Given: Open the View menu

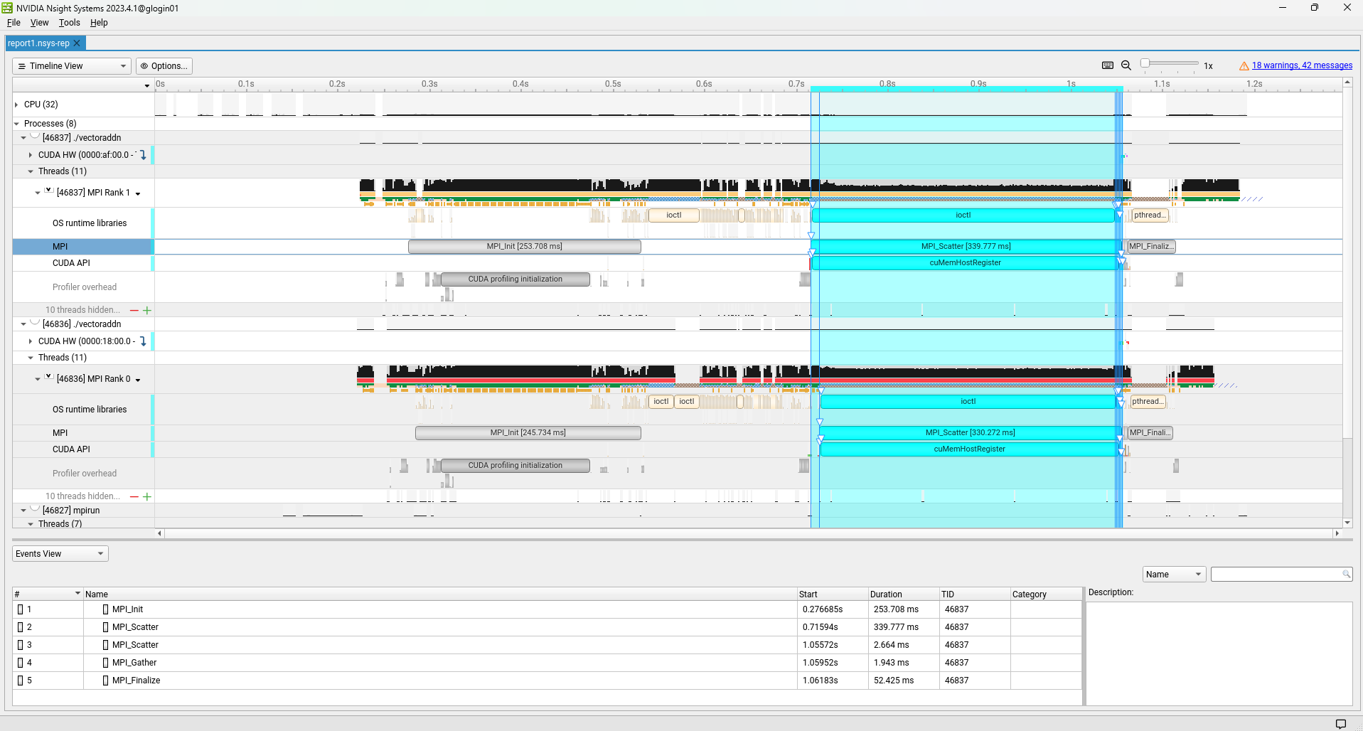Looking at the screenshot, I should [x=39, y=23].
